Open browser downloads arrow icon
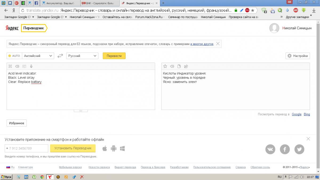Screen dimensions: 320x180 click(314, 10)
